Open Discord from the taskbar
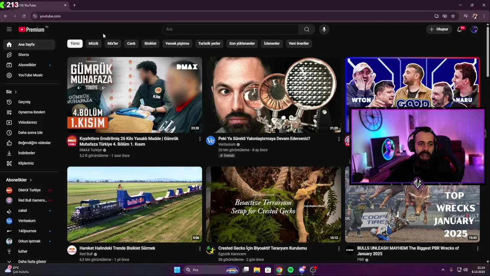490x276 pixels. click(x=302, y=270)
